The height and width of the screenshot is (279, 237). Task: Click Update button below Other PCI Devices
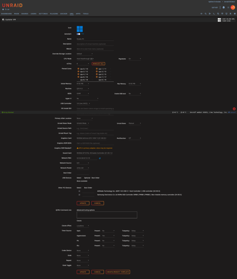[83, 203]
